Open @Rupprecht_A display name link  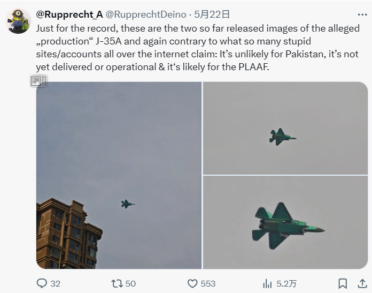click(69, 14)
